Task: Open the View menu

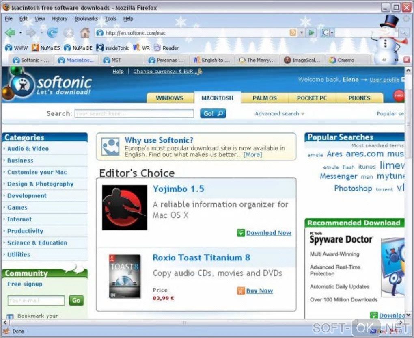Action: (x=40, y=19)
